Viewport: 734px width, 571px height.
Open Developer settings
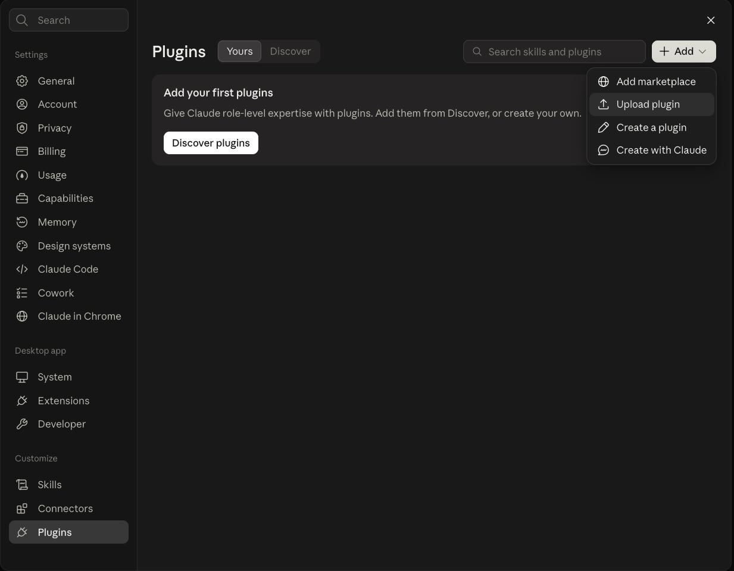coord(68,424)
